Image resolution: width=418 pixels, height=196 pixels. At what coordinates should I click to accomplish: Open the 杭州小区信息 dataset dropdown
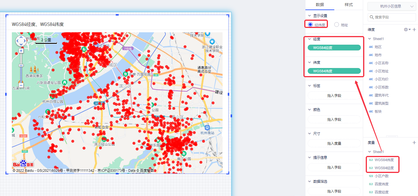point(391,6)
